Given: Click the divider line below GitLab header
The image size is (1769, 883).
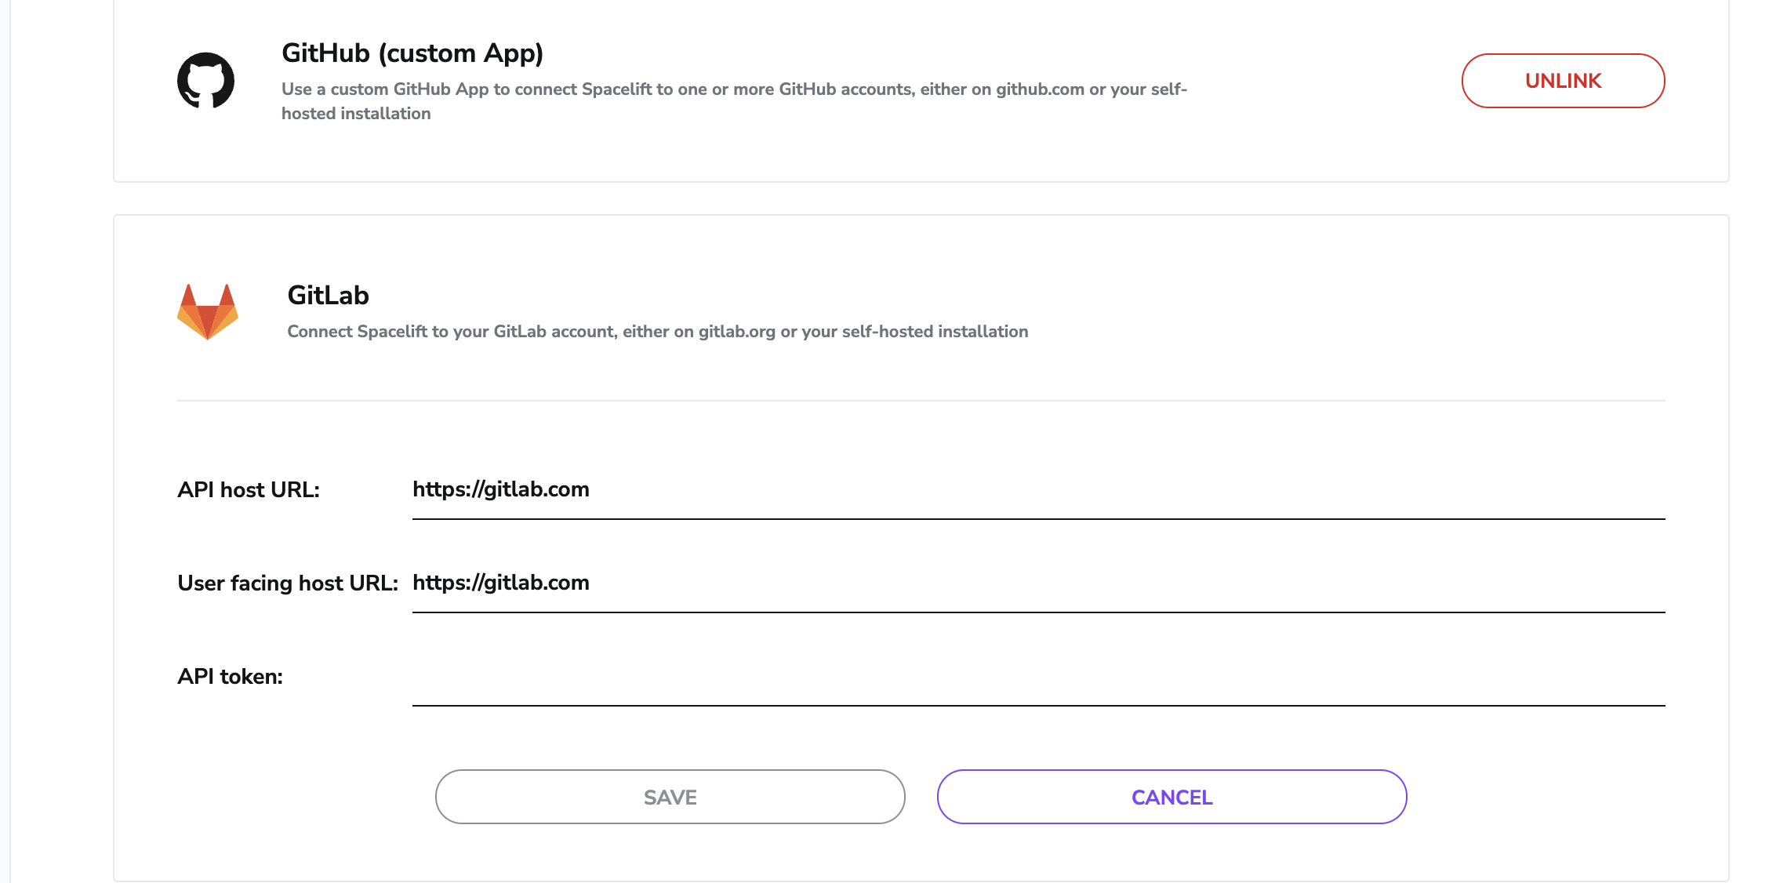Looking at the screenshot, I should [921, 401].
